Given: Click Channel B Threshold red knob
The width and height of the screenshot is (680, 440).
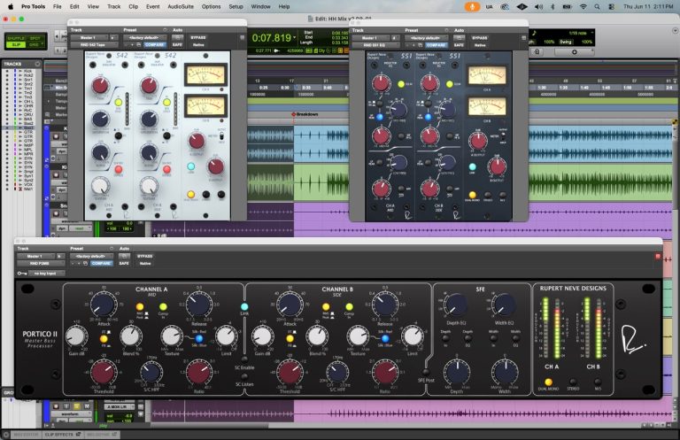Looking at the screenshot, I should (x=290, y=373).
